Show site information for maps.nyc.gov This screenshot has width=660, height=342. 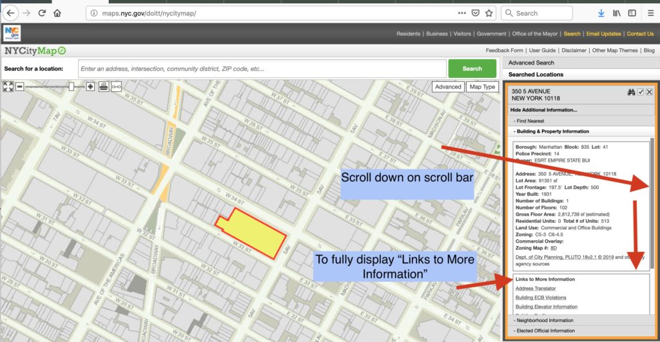94,14
